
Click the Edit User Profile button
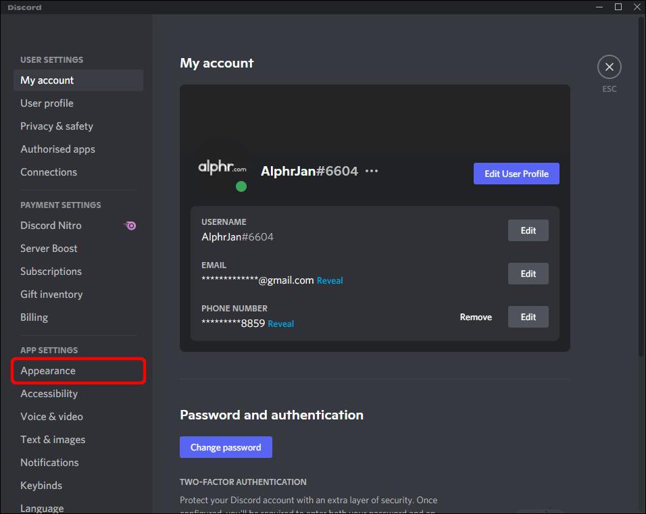[x=516, y=174]
